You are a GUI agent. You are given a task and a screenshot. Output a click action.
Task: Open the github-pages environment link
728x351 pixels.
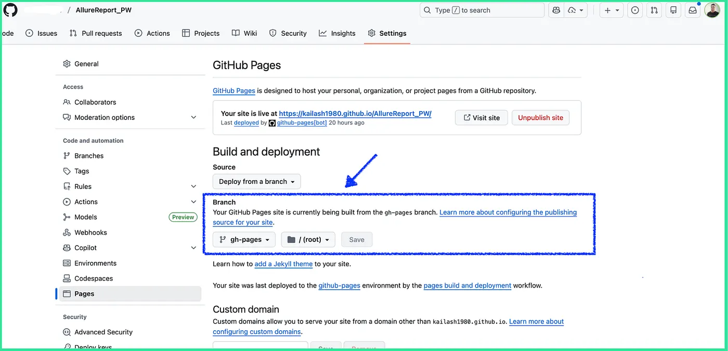pos(339,286)
